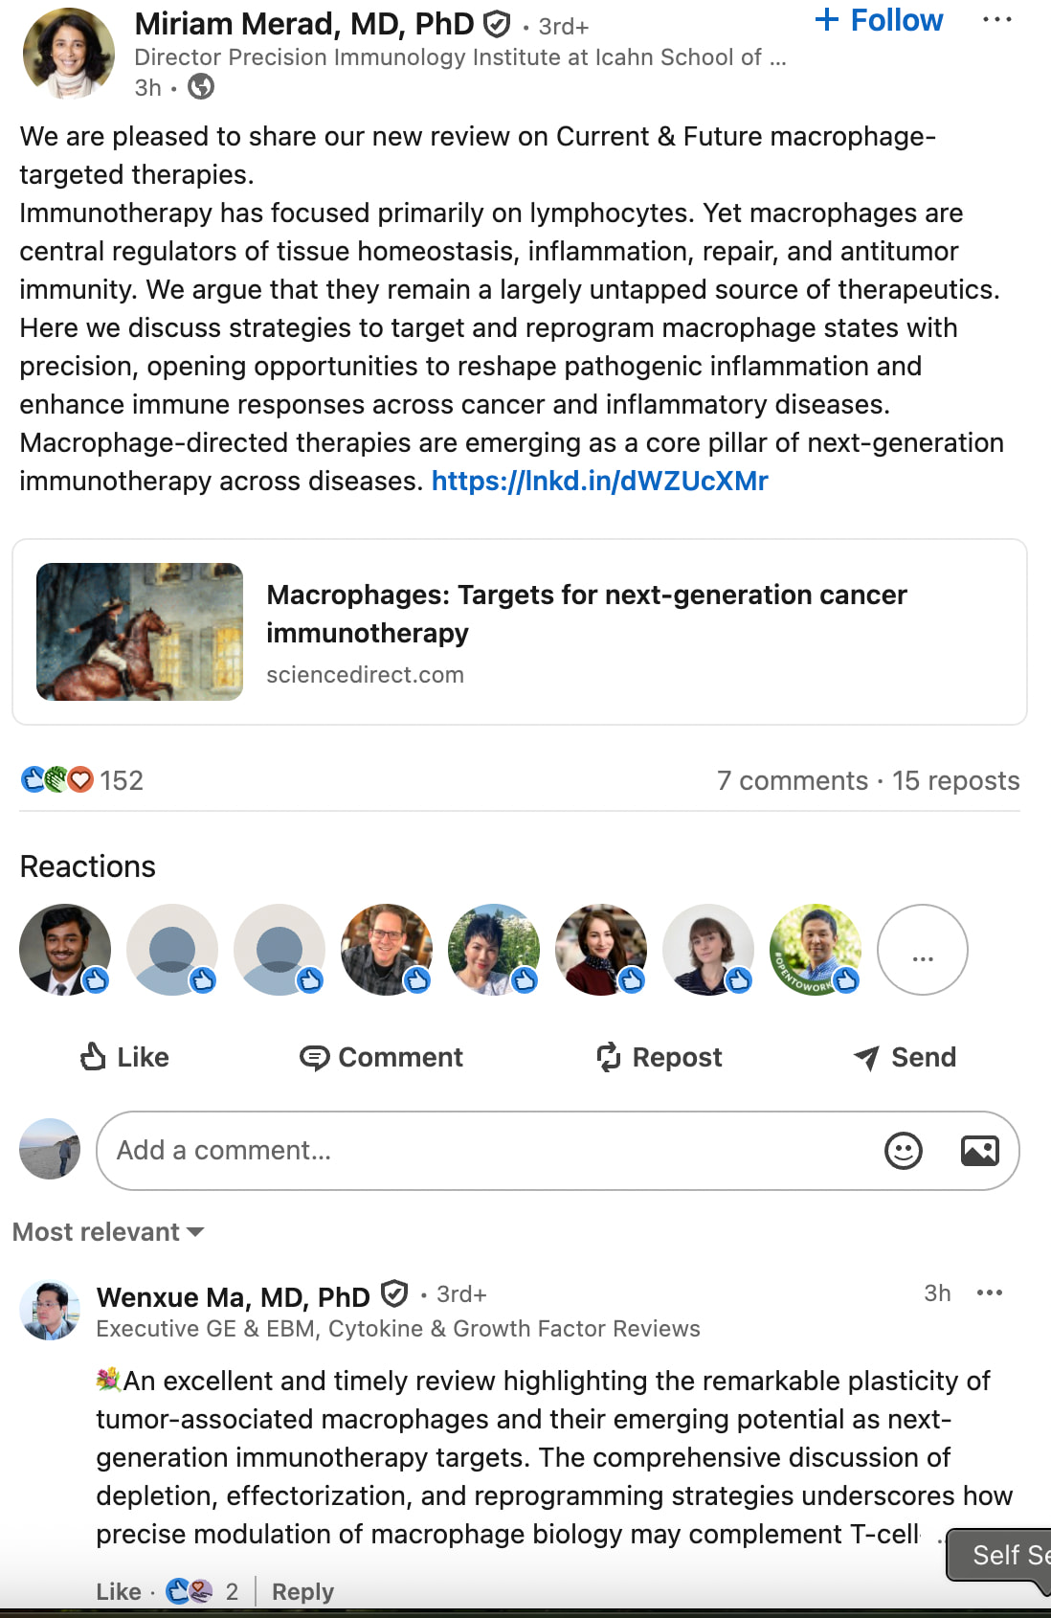Click the emoji icon in comment box
The image size is (1051, 1618).
click(x=903, y=1150)
